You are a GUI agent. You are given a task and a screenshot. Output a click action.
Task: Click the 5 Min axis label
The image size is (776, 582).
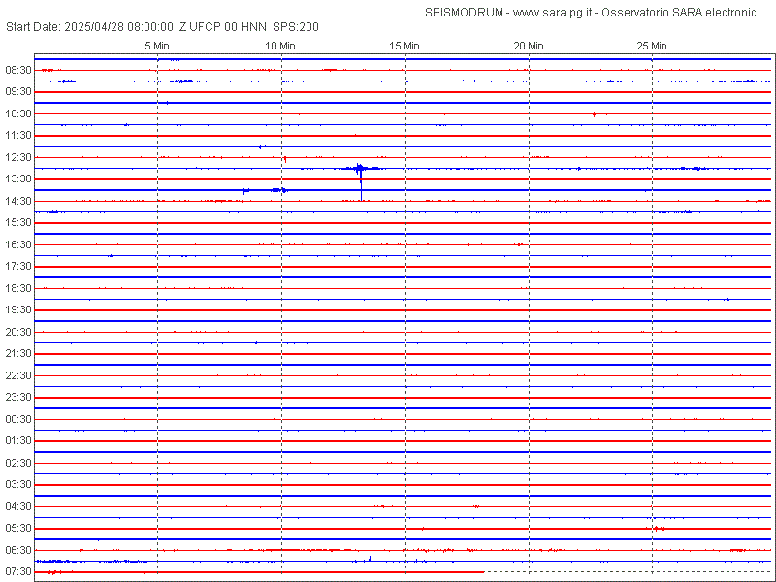[x=157, y=46]
